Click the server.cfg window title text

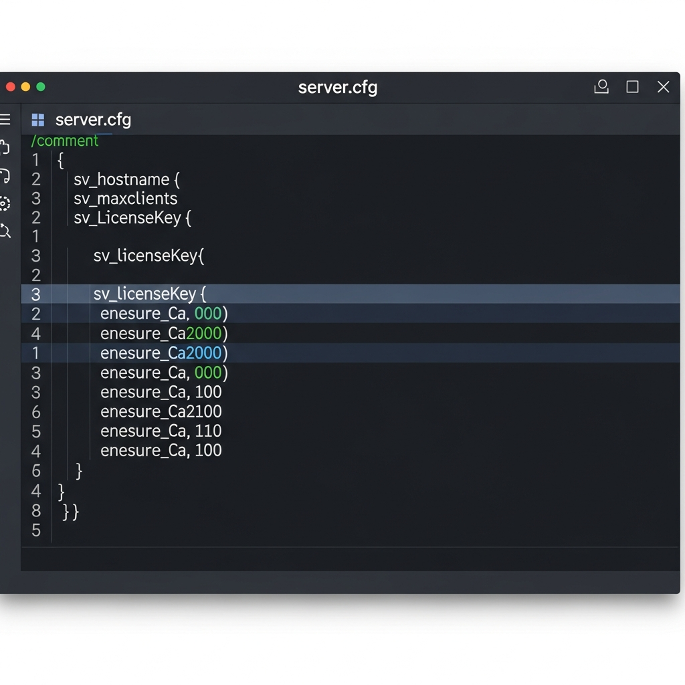coord(338,88)
